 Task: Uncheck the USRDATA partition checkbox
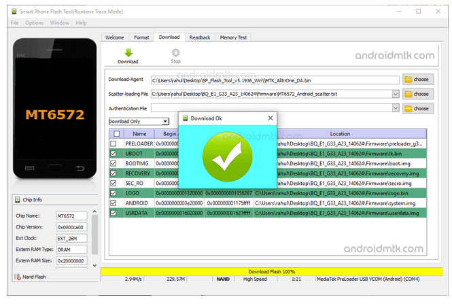pyautogui.click(x=114, y=213)
